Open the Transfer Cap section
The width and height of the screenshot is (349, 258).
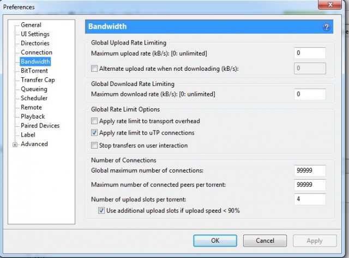click(x=38, y=80)
